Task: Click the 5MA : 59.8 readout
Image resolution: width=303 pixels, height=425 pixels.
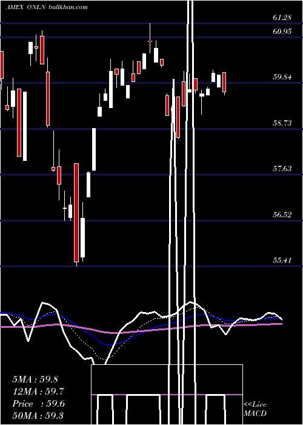Action: (x=35, y=379)
